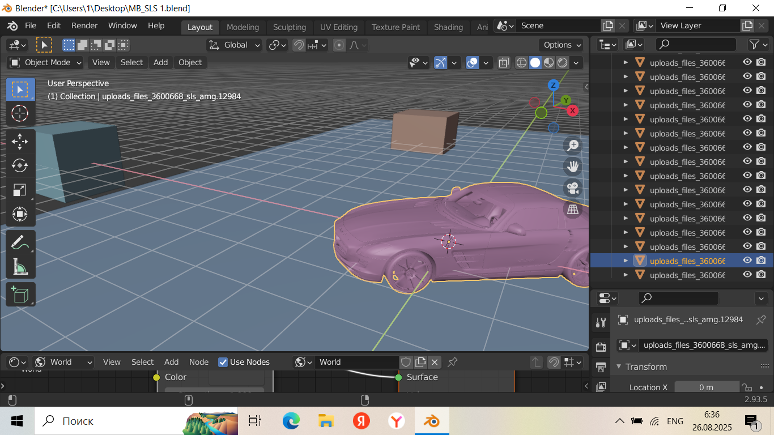The width and height of the screenshot is (774, 435).
Task: Open the Object Mode dropdown
Action: [x=46, y=62]
